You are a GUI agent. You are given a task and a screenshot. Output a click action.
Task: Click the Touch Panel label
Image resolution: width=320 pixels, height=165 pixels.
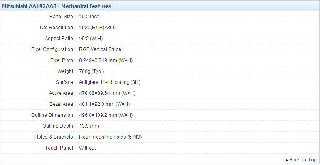tap(60, 148)
